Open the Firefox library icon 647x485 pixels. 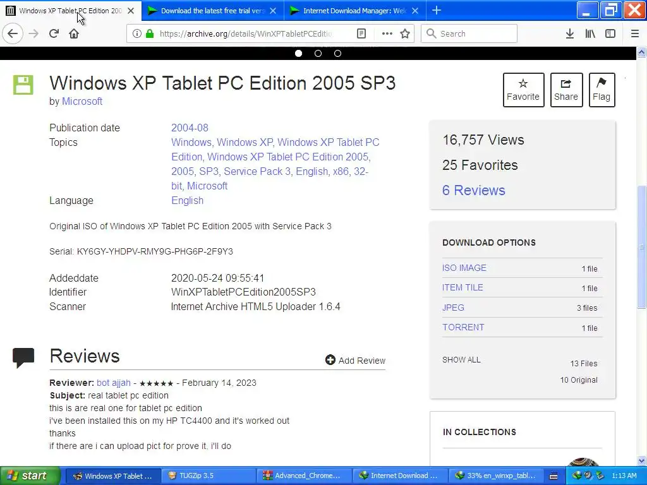coord(590,33)
